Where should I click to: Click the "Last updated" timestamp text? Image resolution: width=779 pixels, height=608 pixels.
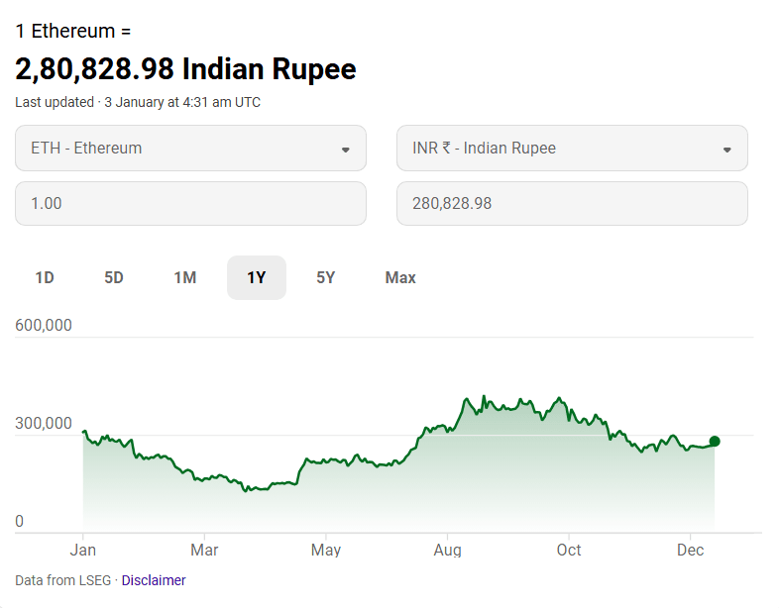pos(138,102)
